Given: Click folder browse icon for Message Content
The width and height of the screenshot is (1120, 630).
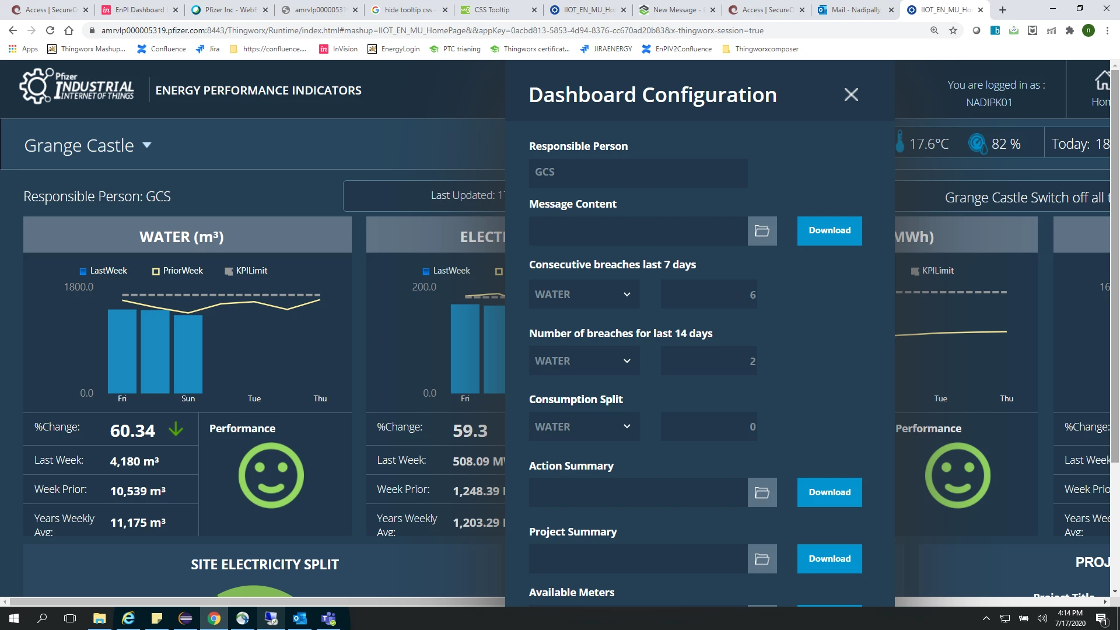Looking at the screenshot, I should pos(762,231).
